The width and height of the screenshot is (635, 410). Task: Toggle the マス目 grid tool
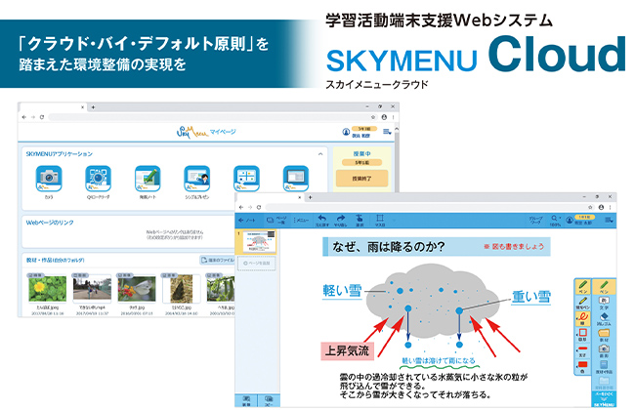click(x=380, y=221)
